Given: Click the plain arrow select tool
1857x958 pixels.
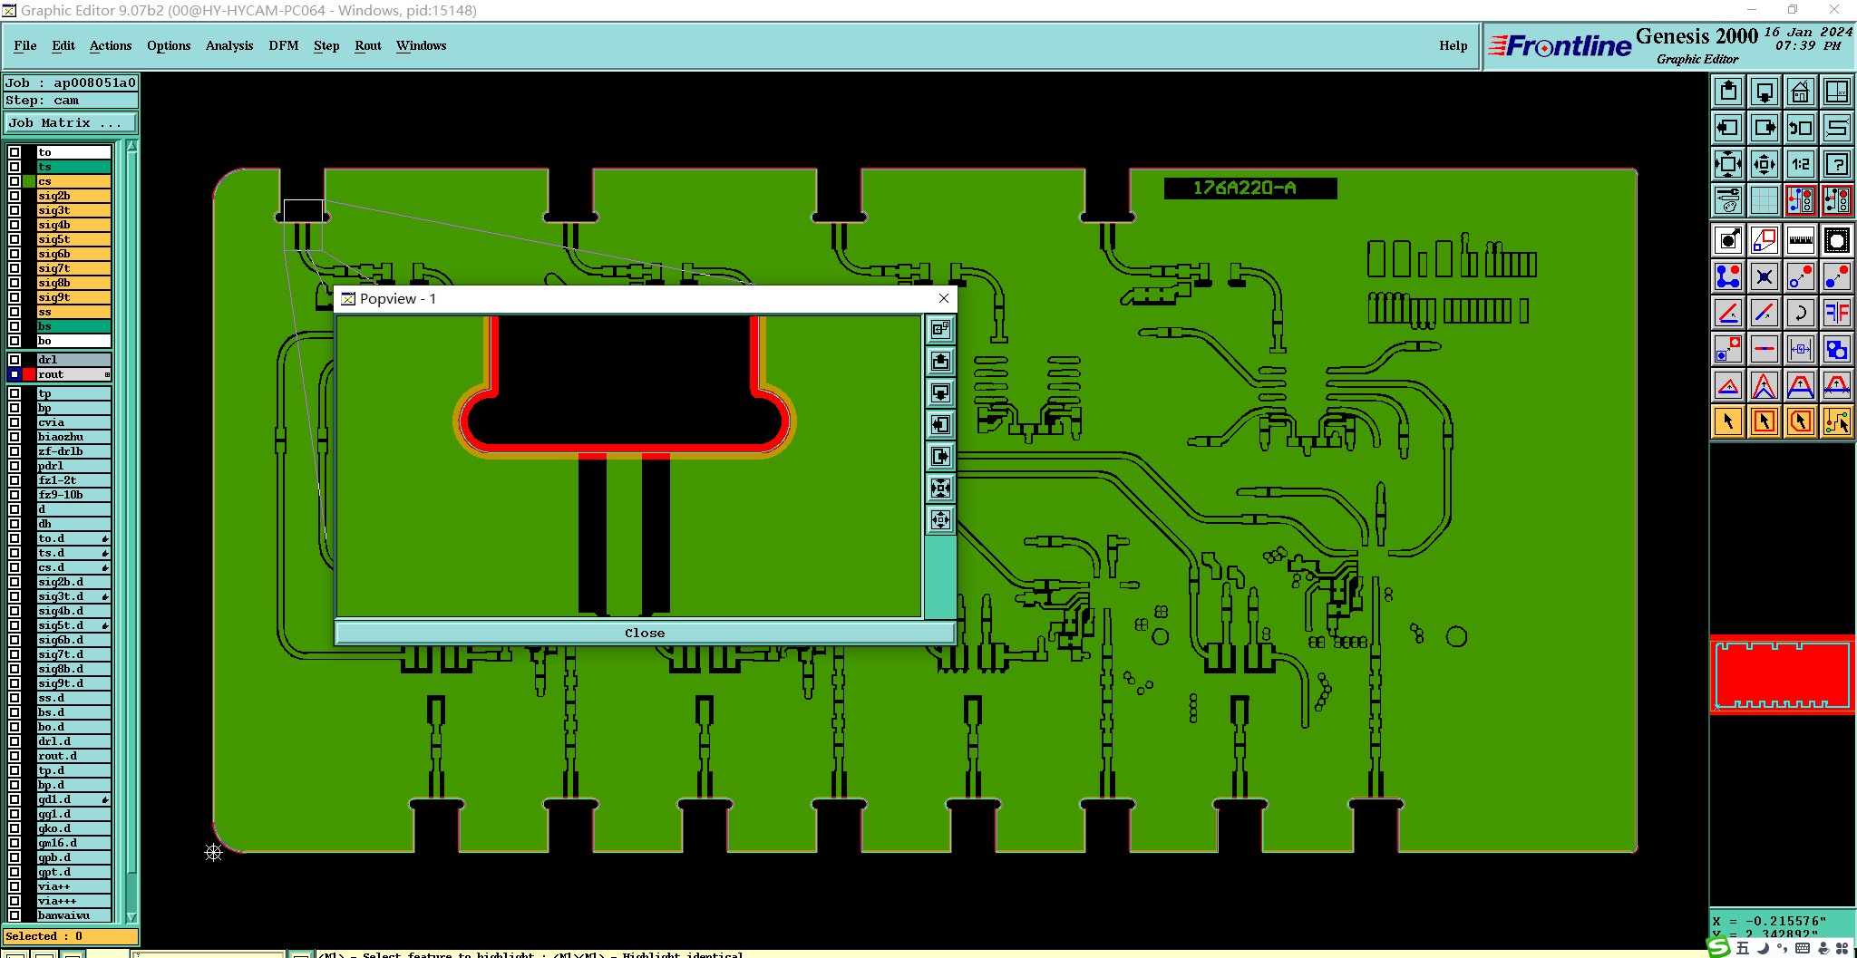Looking at the screenshot, I should click(x=1728, y=421).
